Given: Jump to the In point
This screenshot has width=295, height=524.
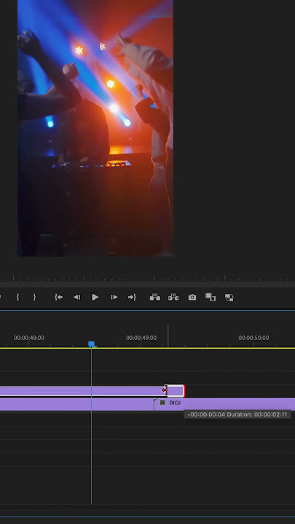Looking at the screenshot, I should (x=58, y=297).
